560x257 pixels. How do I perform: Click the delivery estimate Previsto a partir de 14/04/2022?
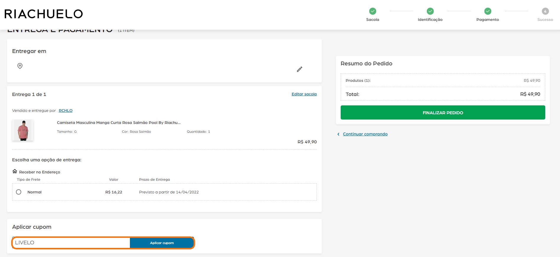169,192
